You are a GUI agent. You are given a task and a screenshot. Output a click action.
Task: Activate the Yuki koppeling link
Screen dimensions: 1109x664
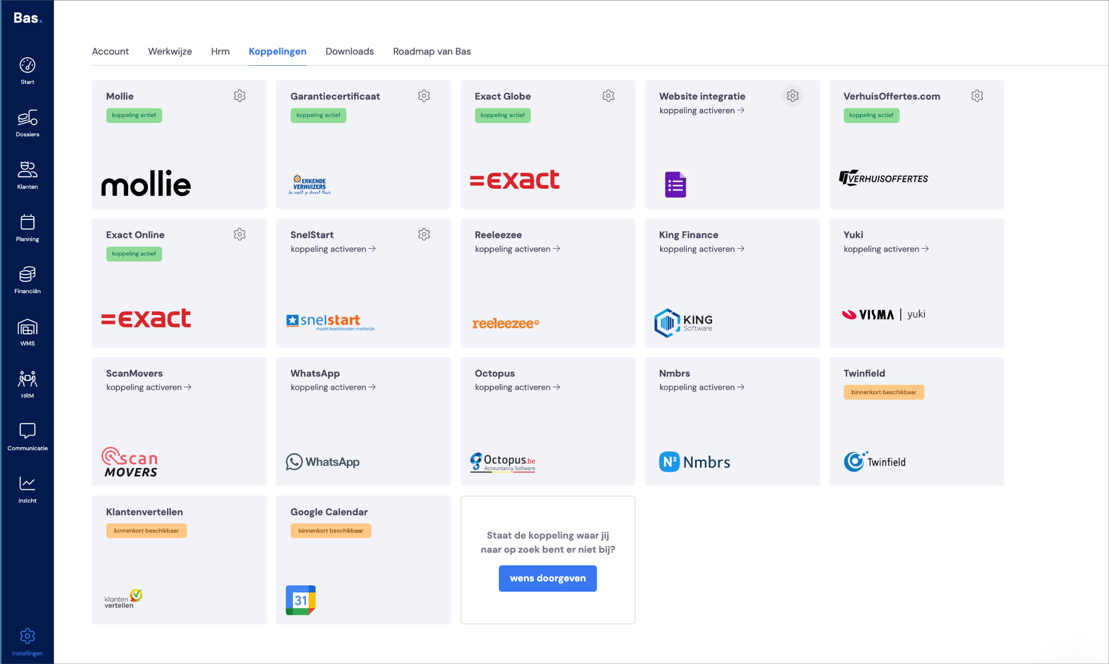886,249
